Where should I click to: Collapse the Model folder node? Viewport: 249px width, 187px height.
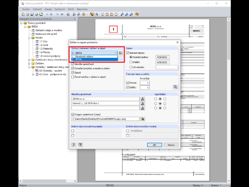29,38
